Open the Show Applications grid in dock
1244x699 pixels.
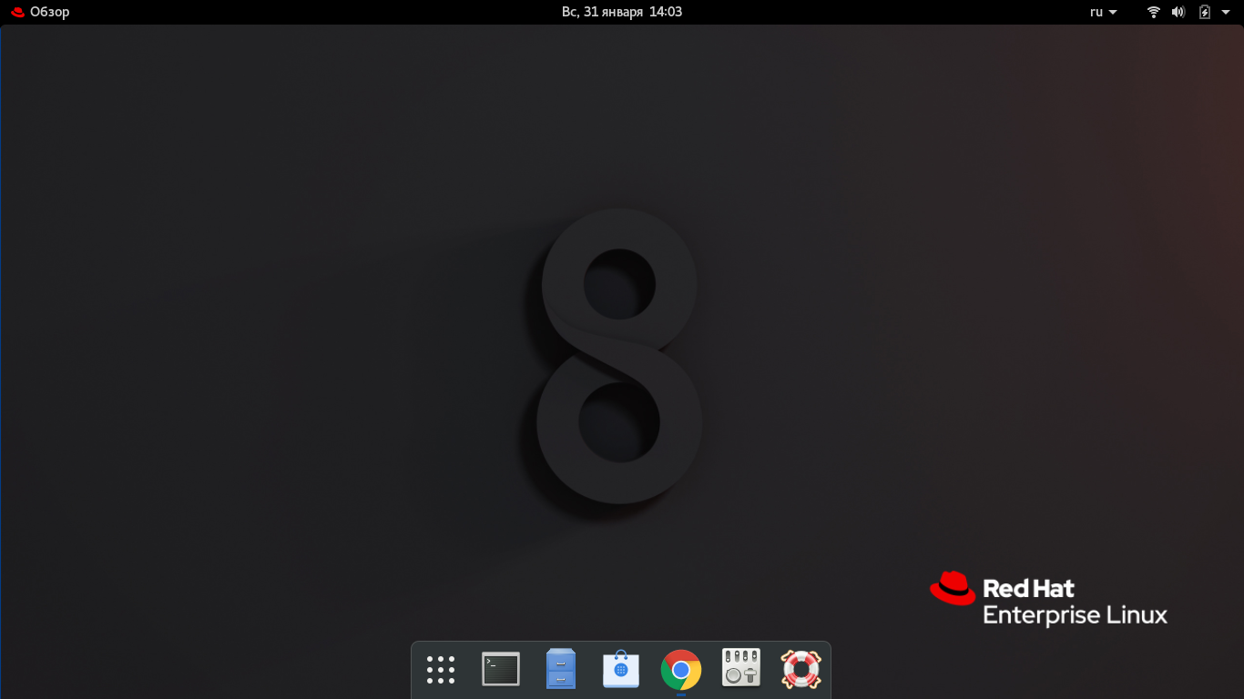[441, 670]
